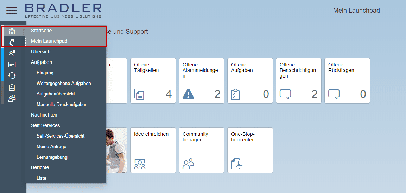Open Self-Services menu entry
406x193 pixels.
pos(66,125)
